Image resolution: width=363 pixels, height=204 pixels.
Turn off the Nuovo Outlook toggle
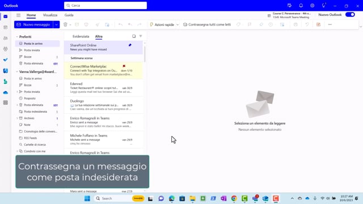(x=350, y=15)
